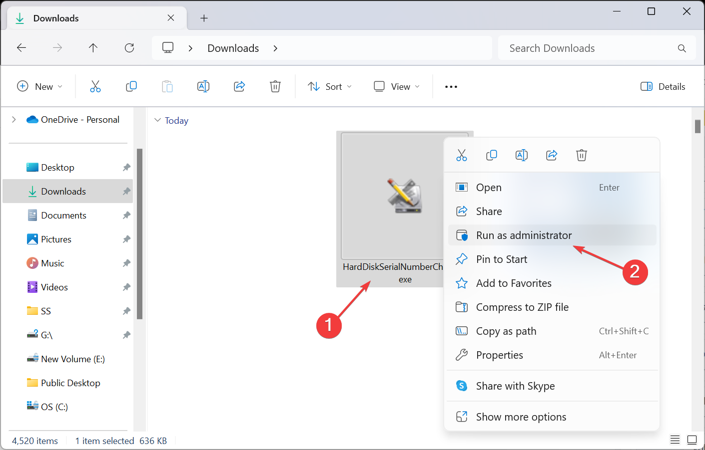The height and width of the screenshot is (450, 705).
Task: Open the Music folder in sidebar
Action: [68, 263]
